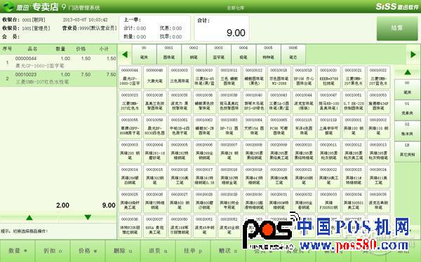Select side category 13 其它类别
The height and width of the screenshot is (262, 421).
tap(407, 151)
